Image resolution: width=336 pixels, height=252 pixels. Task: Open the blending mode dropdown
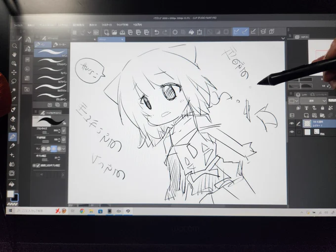click(x=313, y=101)
